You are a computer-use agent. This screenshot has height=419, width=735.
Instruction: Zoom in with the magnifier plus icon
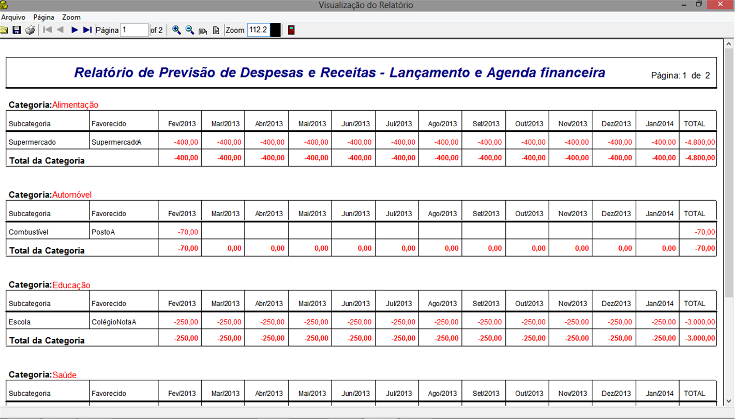point(176,30)
